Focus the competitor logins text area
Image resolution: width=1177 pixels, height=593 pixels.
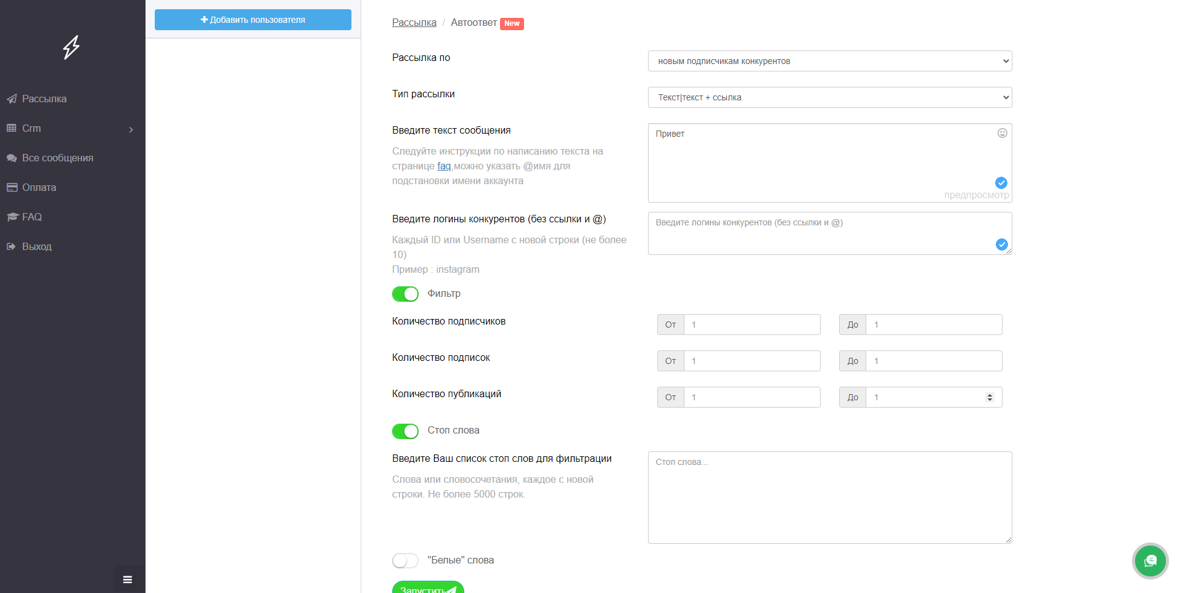coord(830,233)
